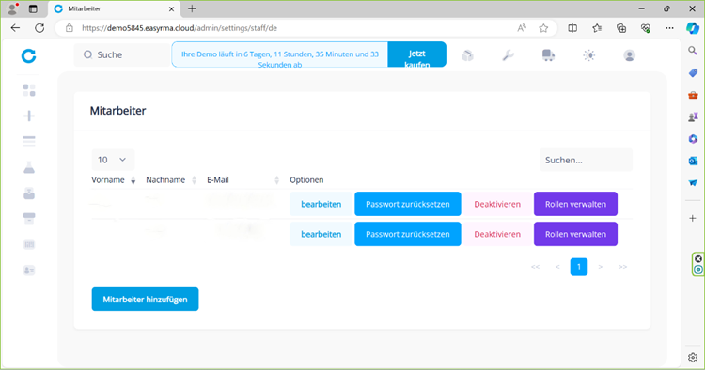Open Edge sidebar Outlook icon

point(693,161)
